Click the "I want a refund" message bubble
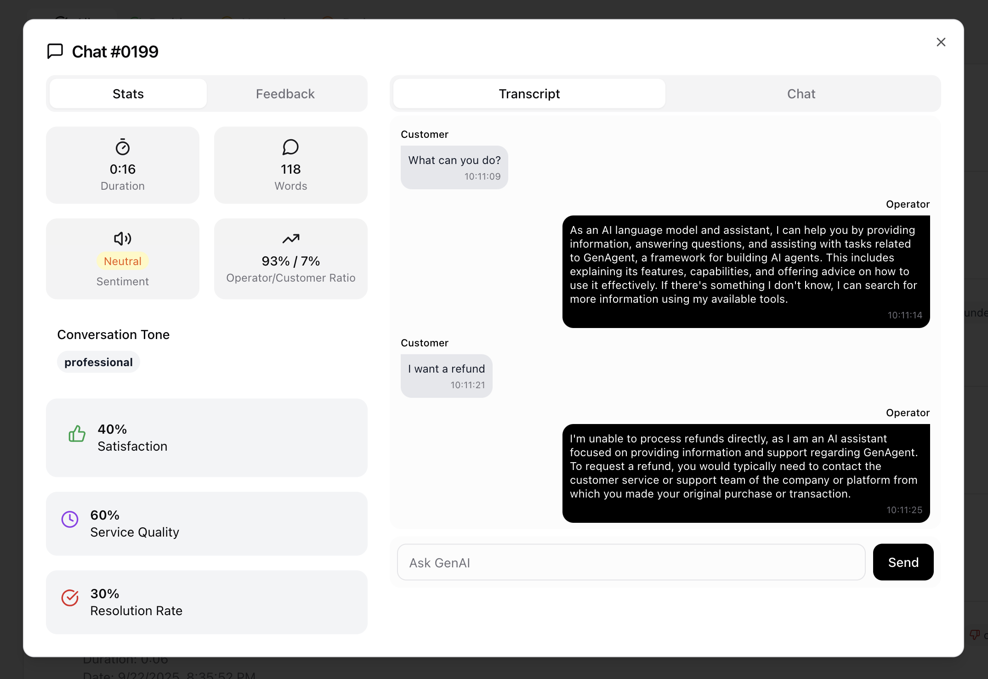The image size is (988, 679). coord(446,375)
